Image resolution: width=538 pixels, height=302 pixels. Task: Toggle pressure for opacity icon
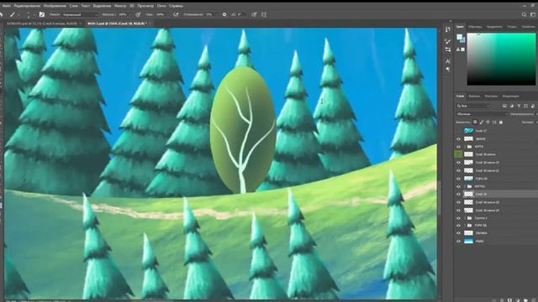pyautogui.click(x=138, y=15)
